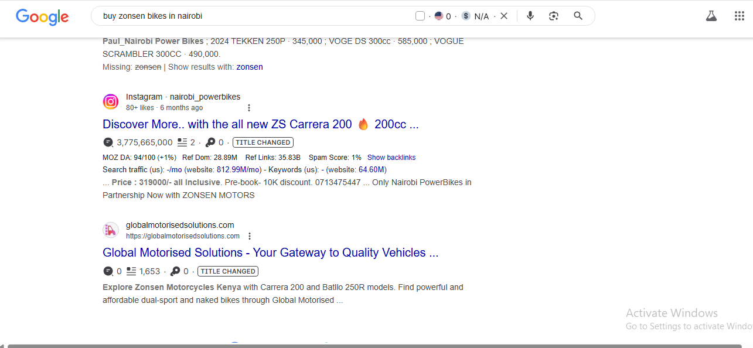Image resolution: width=753 pixels, height=348 pixels.
Task: Click the key icon on the Instagram result
Action: [210, 142]
